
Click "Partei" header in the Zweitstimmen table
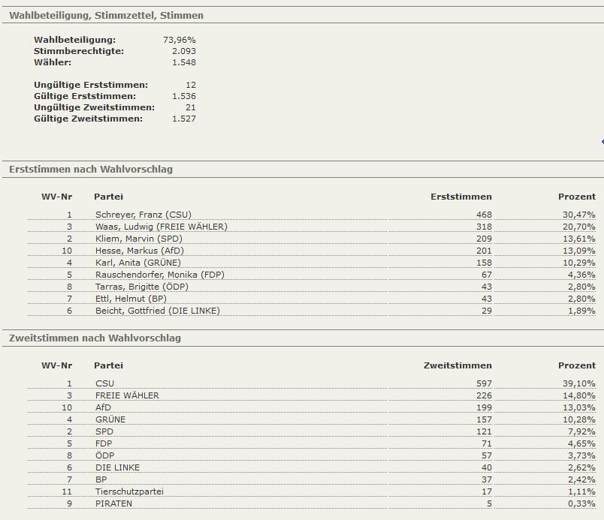109,365
